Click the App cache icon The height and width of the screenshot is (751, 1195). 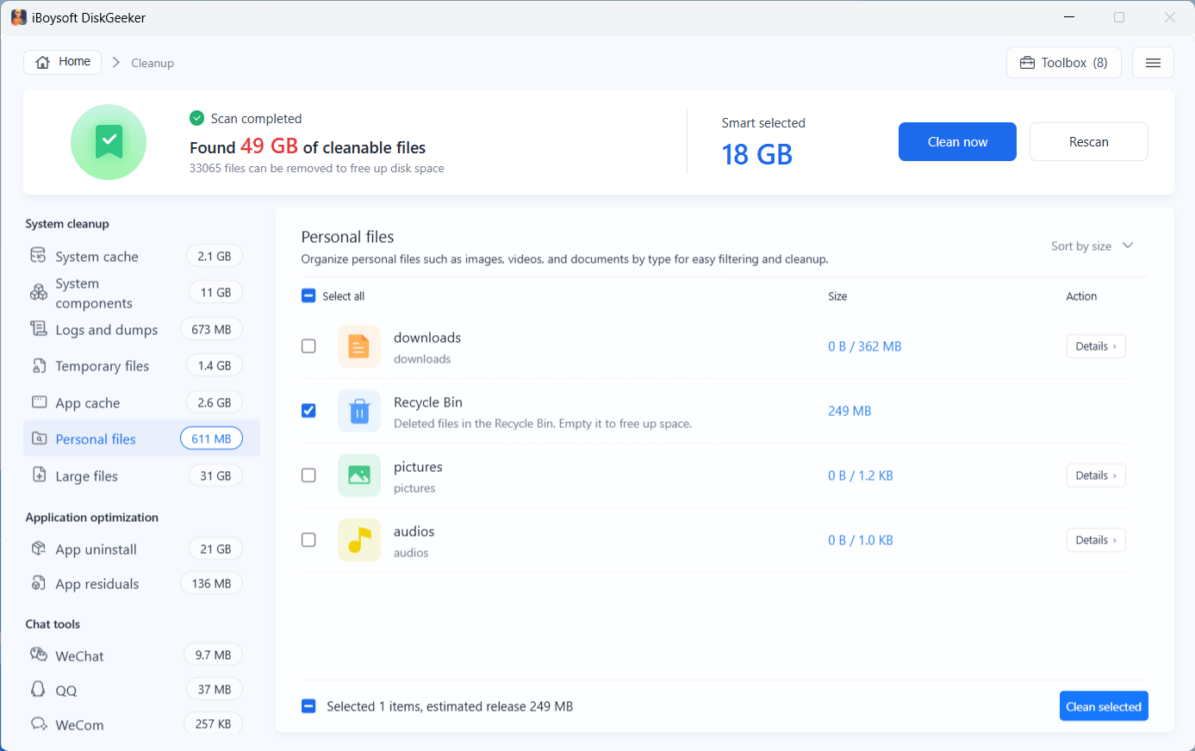click(x=39, y=402)
